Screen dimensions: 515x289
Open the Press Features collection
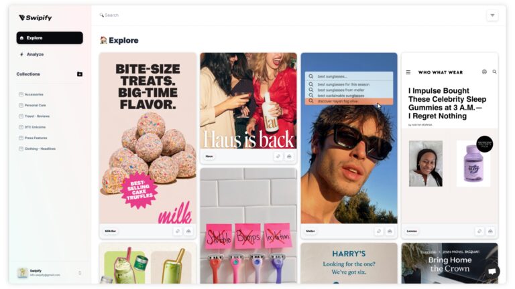(36, 138)
